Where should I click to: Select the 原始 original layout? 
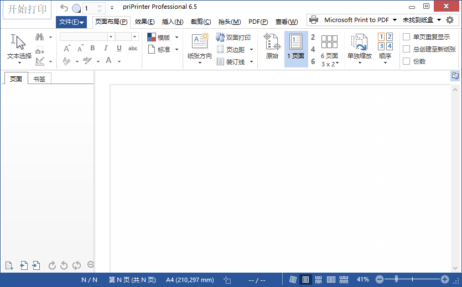272,46
